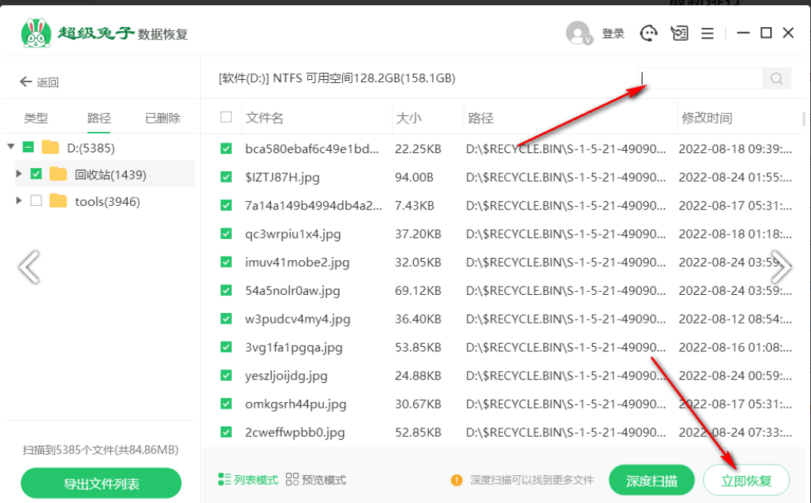Open the hamburger menu icon

(x=708, y=34)
